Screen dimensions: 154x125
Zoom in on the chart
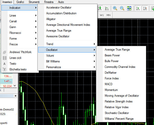115,8
